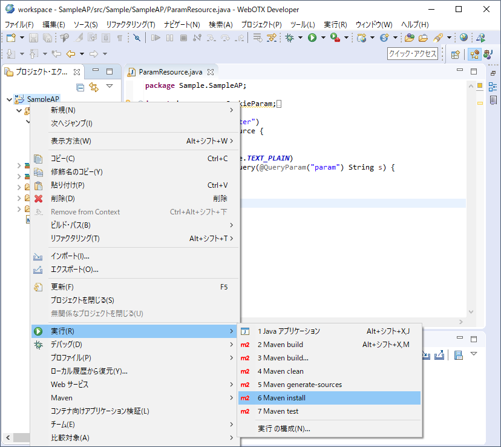The width and height of the screenshot is (501, 447).
Task: Click Link with Editor icon in Project Explorer
Action: [x=94, y=87]
